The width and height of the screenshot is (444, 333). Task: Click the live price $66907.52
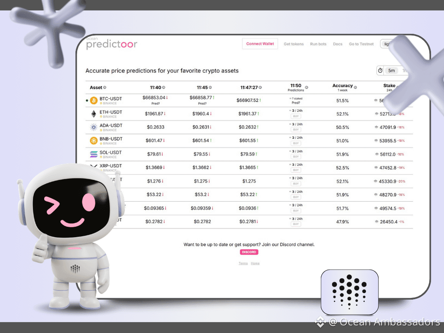pyautogui.click(x=248, y=101)
